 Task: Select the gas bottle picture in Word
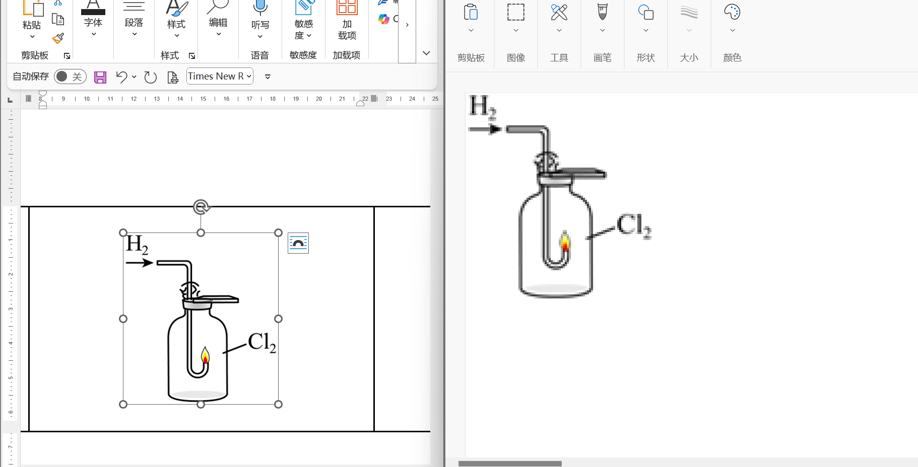(201, 319)
